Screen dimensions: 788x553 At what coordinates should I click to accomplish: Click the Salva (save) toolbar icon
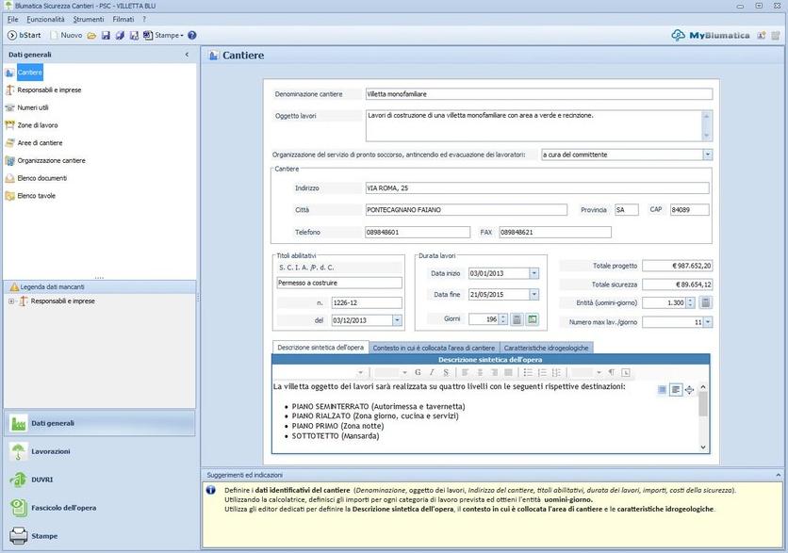105,35
